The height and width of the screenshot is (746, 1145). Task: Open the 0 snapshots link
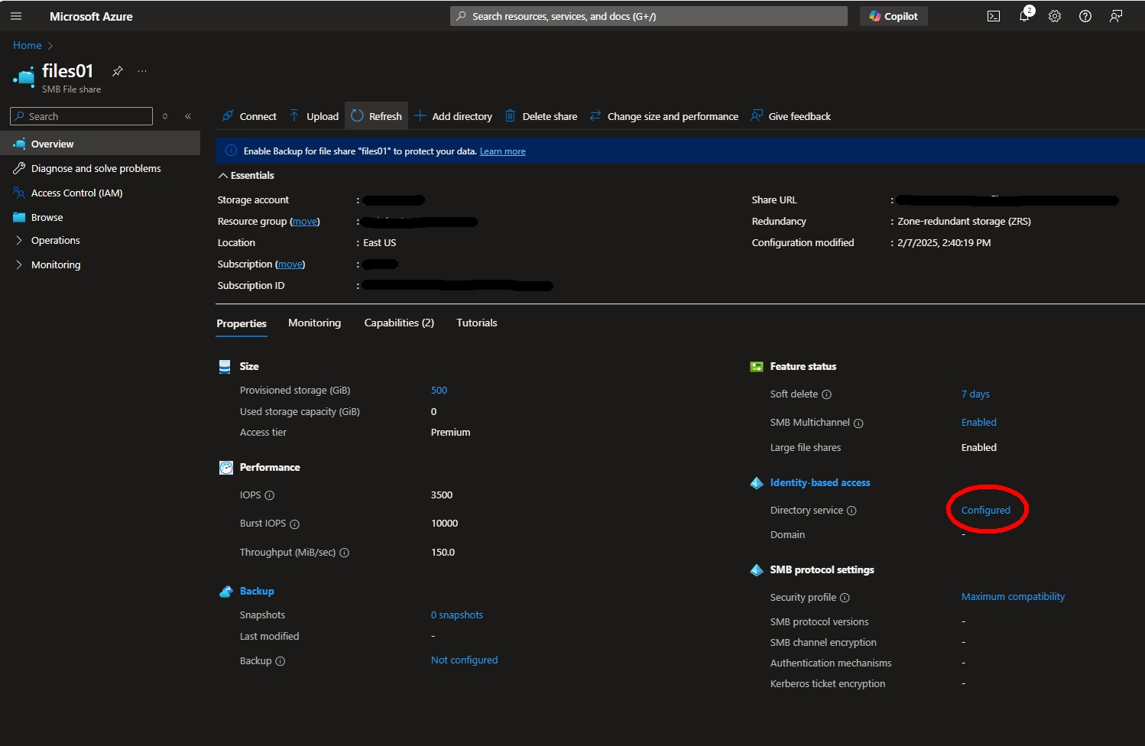457,615
